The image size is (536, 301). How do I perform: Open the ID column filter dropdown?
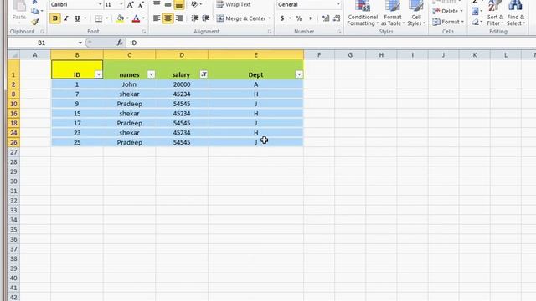click(x=99, y=74)
